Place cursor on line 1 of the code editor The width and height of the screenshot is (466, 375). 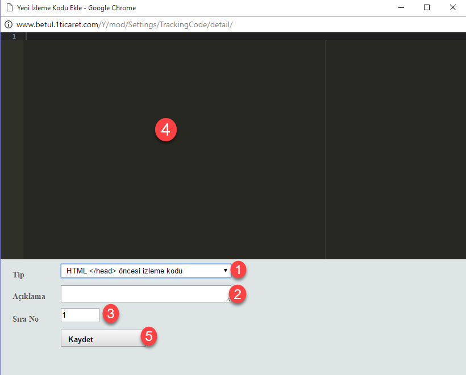170,36
